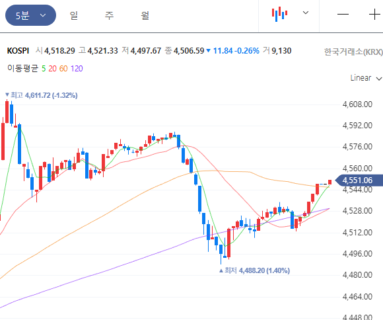Click the 최저 4,488.20 low marker

(x=254, y=270)
